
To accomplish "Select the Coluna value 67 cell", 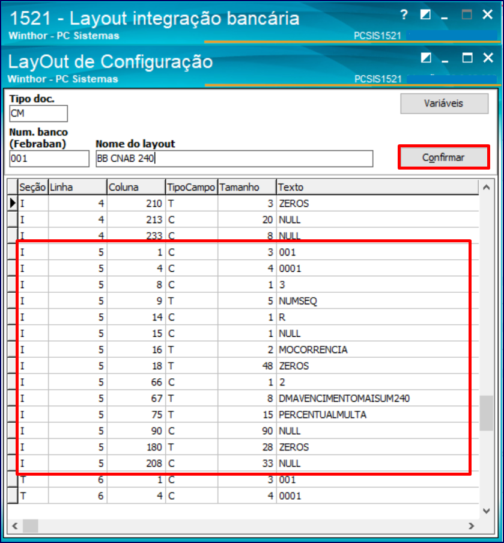I will (136, 398).
